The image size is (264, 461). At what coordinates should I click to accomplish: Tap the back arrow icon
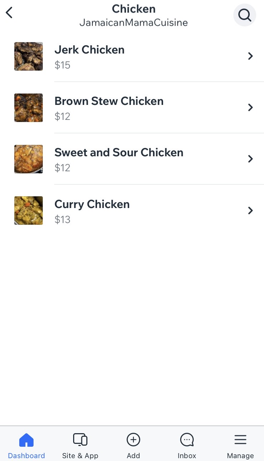point(9,13)
